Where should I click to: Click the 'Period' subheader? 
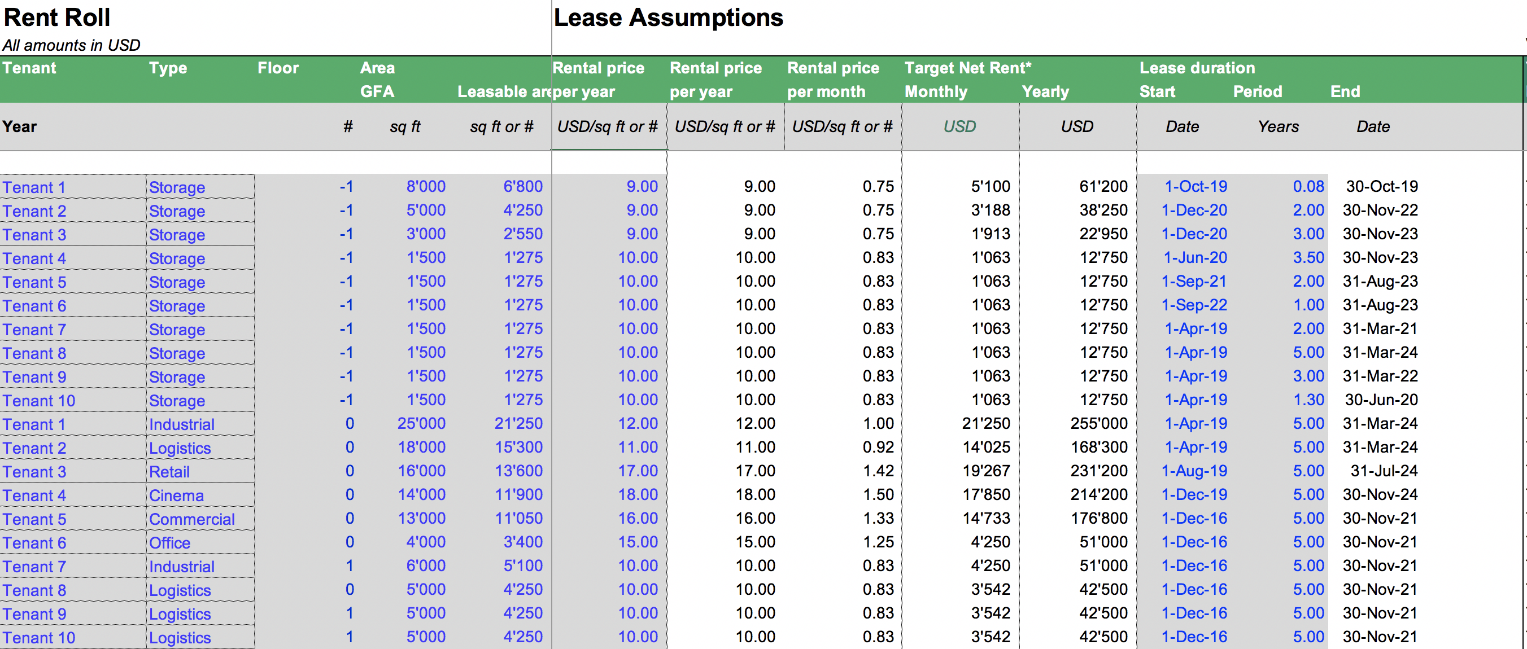point(1257,91)
